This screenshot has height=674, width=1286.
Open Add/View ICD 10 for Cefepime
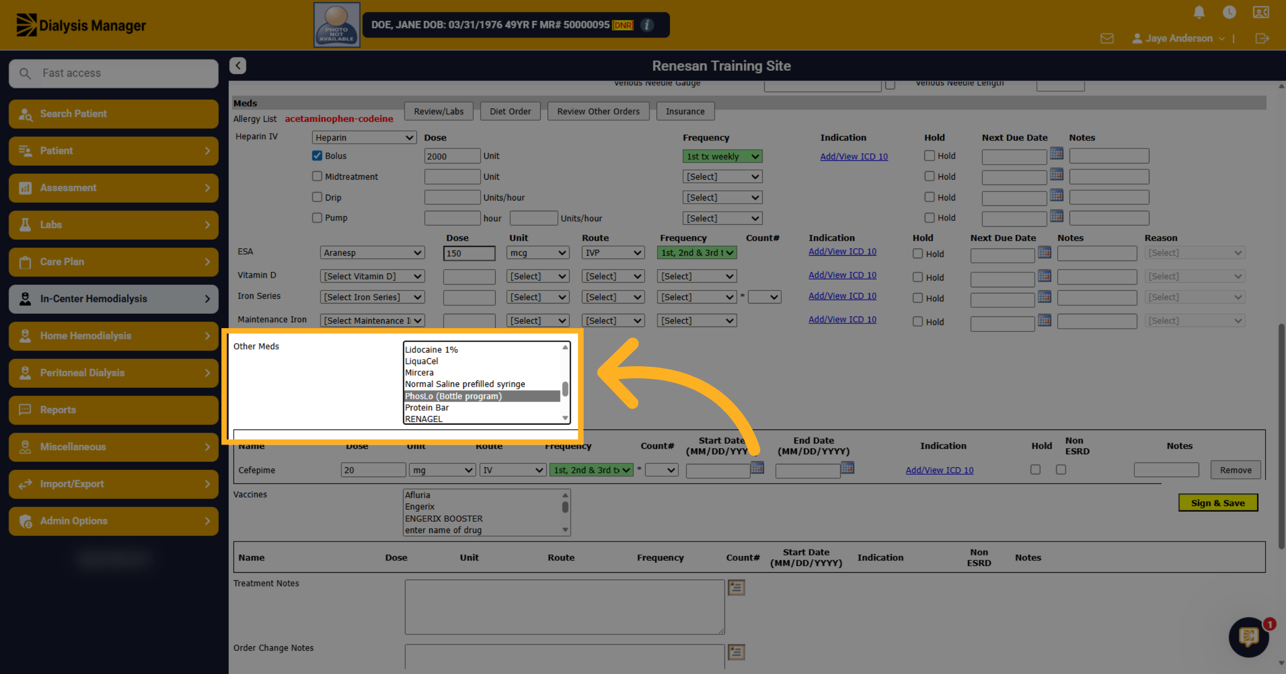tap(939, 470)
